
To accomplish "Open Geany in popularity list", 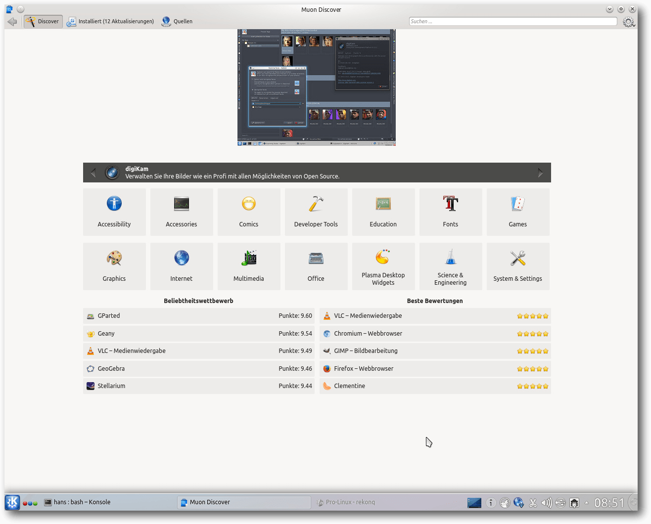I will tap(199, 334).
